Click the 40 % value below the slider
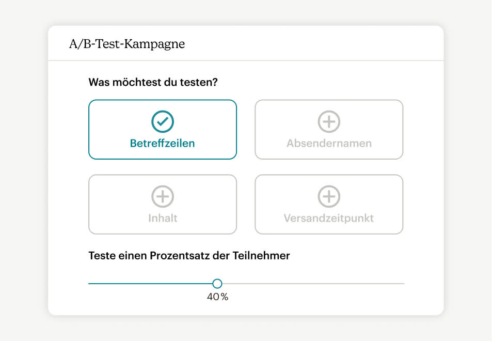The width and height of the screenshot is (492, 341). point(217,297)
